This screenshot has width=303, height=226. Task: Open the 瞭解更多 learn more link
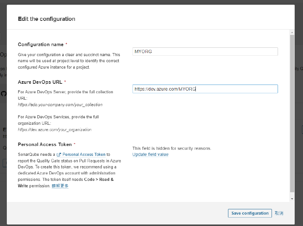(60, 186)
